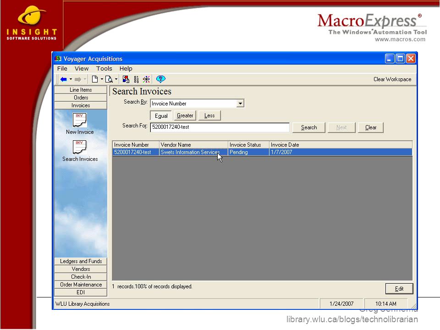The width and height of the screenshot is (440, 330).
Task: Minimize the Voyager Acquisitions window
Action: click(389, 59)
